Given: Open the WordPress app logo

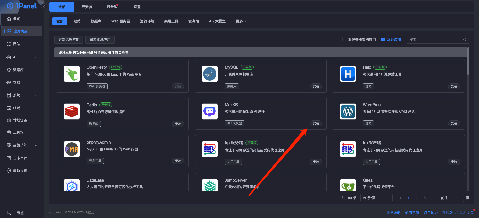Looking at the screenshot, I should (x=348, y=111).
